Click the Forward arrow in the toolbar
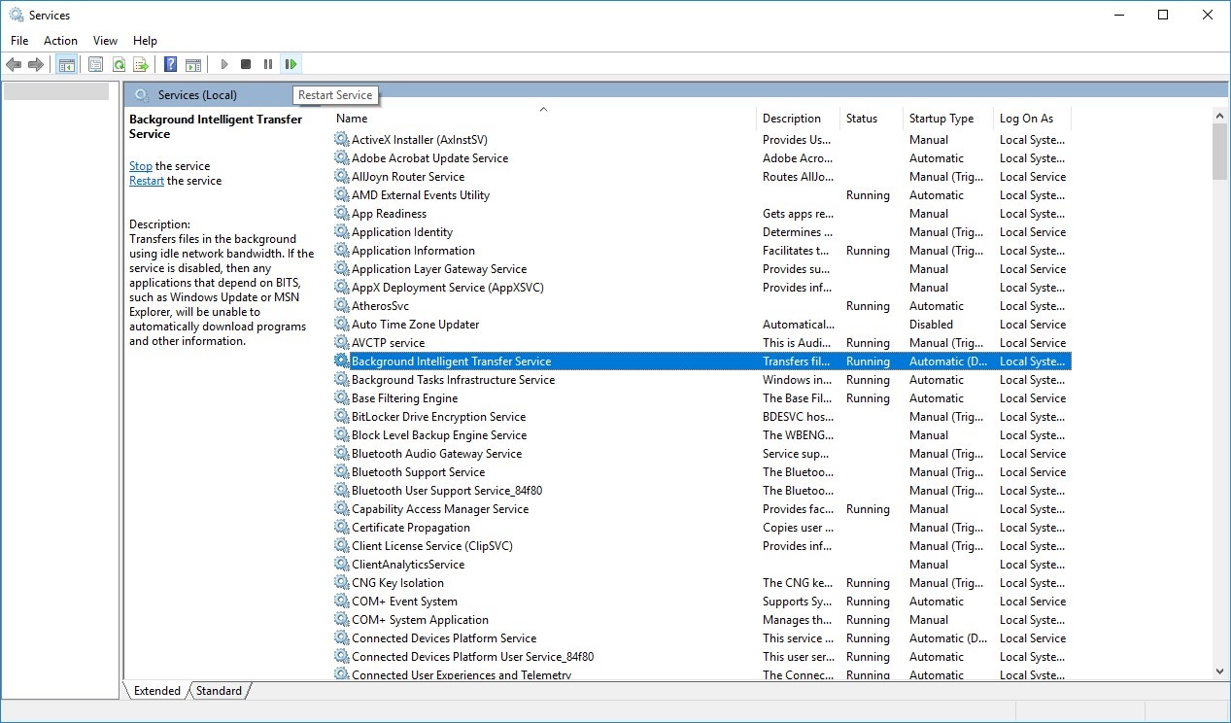This screenshot has width=1231, height=723. [36, 64]
